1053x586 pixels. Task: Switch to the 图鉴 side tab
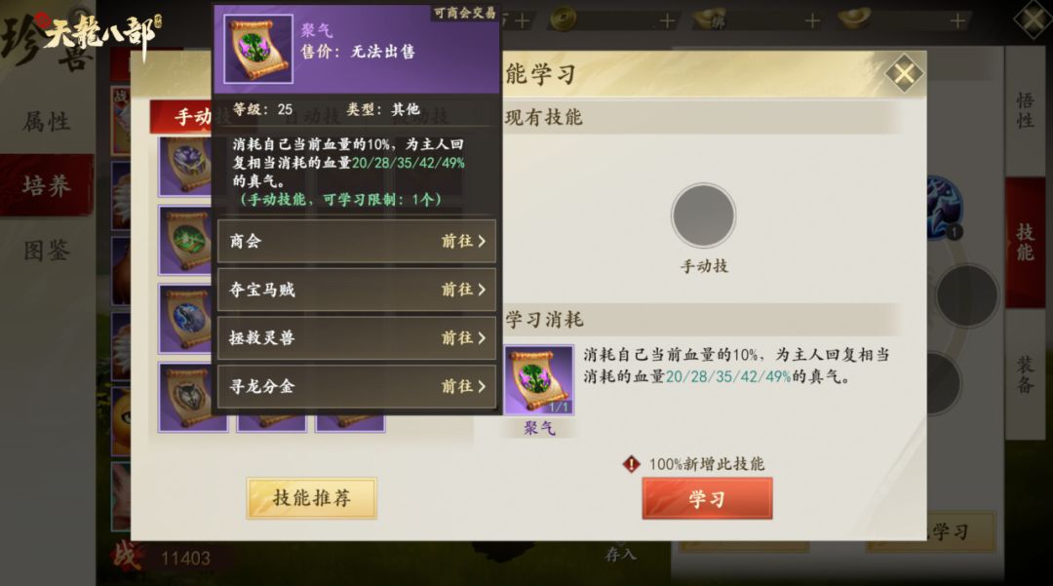coord(47,251)
